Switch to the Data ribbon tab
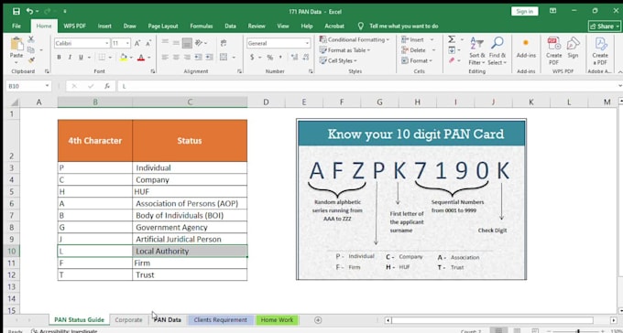Screen dimensions: 623x333 click(230, 26)
